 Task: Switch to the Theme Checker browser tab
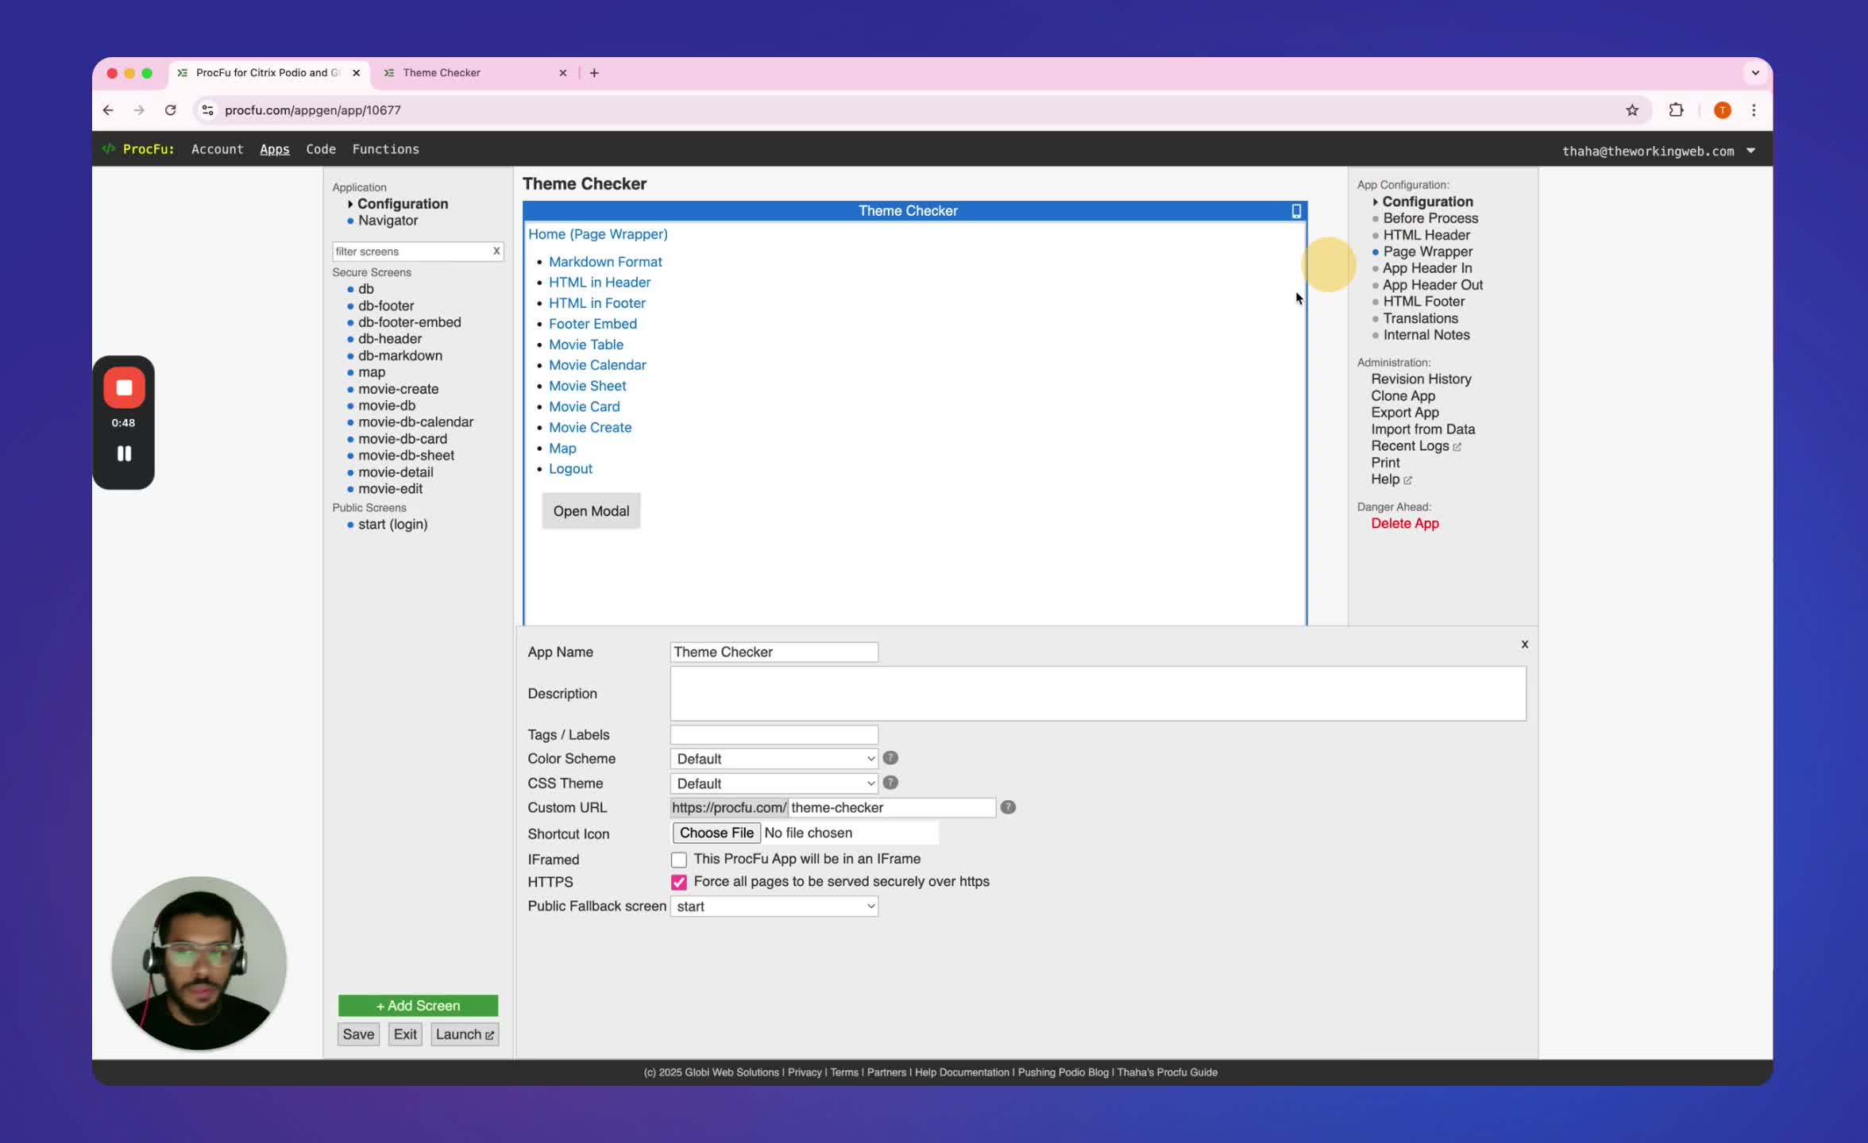[475, 73]
